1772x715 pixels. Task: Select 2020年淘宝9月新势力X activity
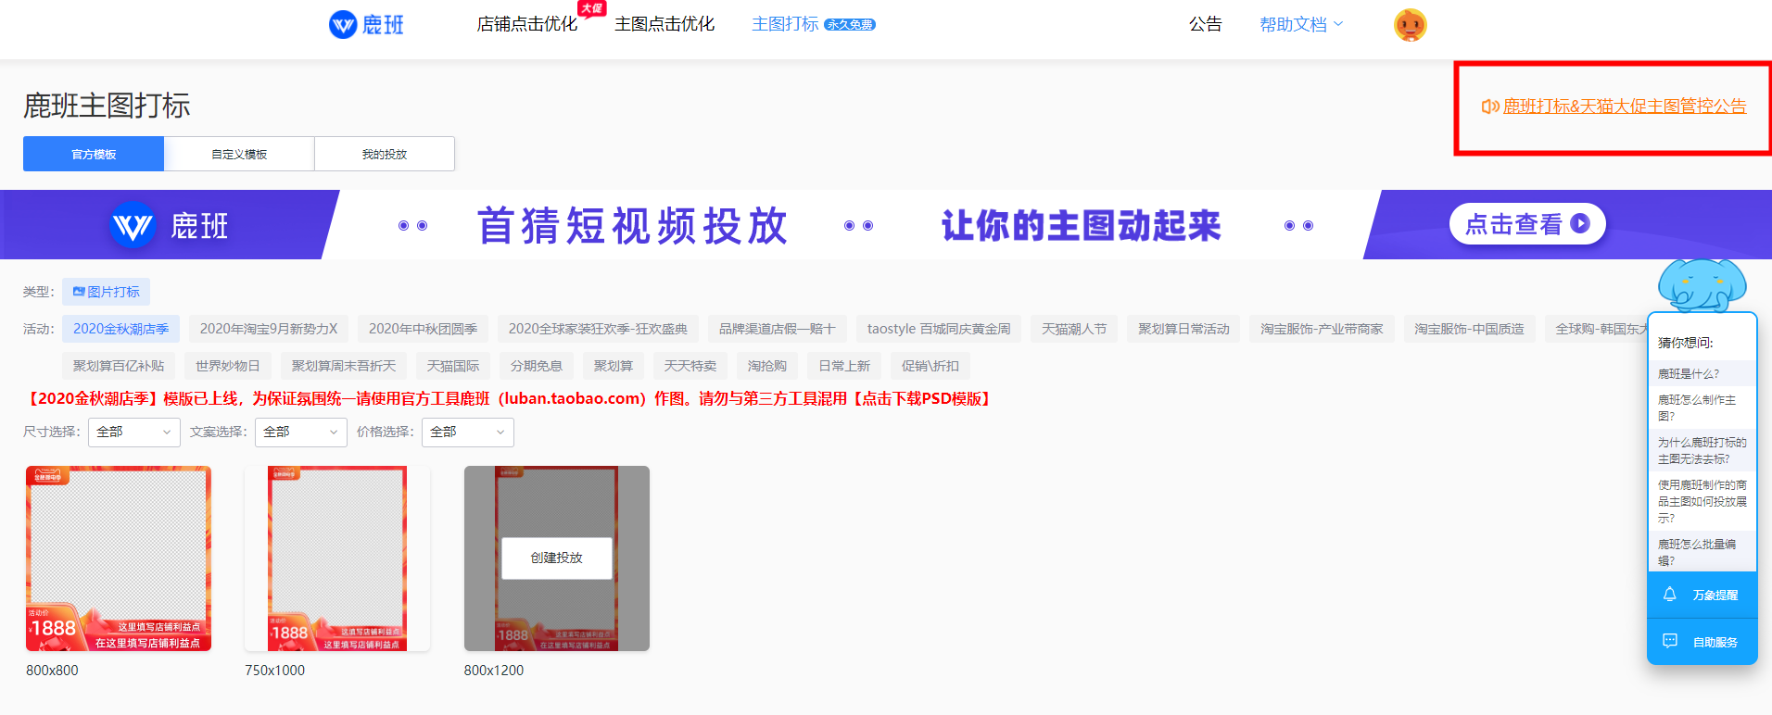(269, 329)
